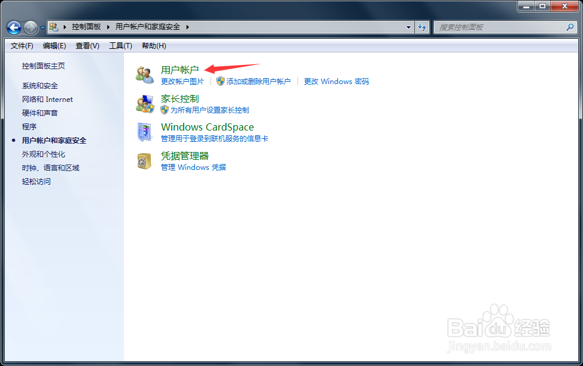Click the search magnifier icon
The image size is (583, 366).
coord(571,27)
